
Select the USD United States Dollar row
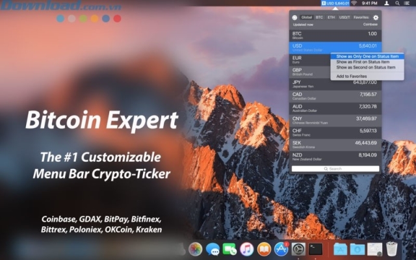pos(335,47)
